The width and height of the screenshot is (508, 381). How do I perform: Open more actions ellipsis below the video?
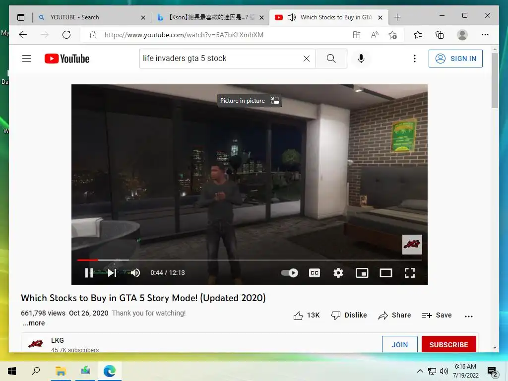[x=468, y=316]
